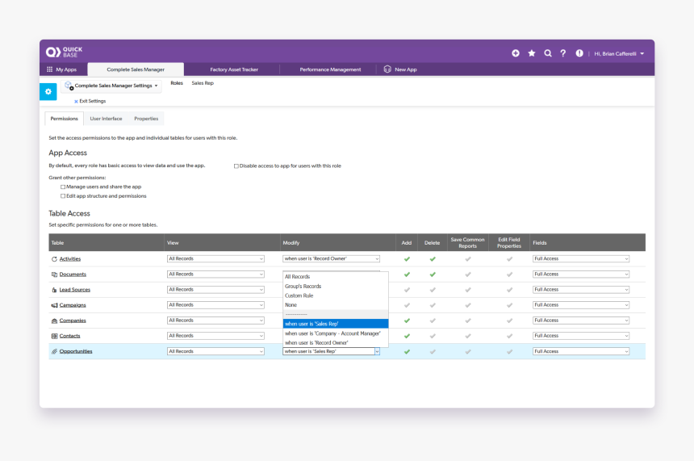694x461 pixels.
Task: Open Lead Sources table link
Action: (x=75, y=290)
